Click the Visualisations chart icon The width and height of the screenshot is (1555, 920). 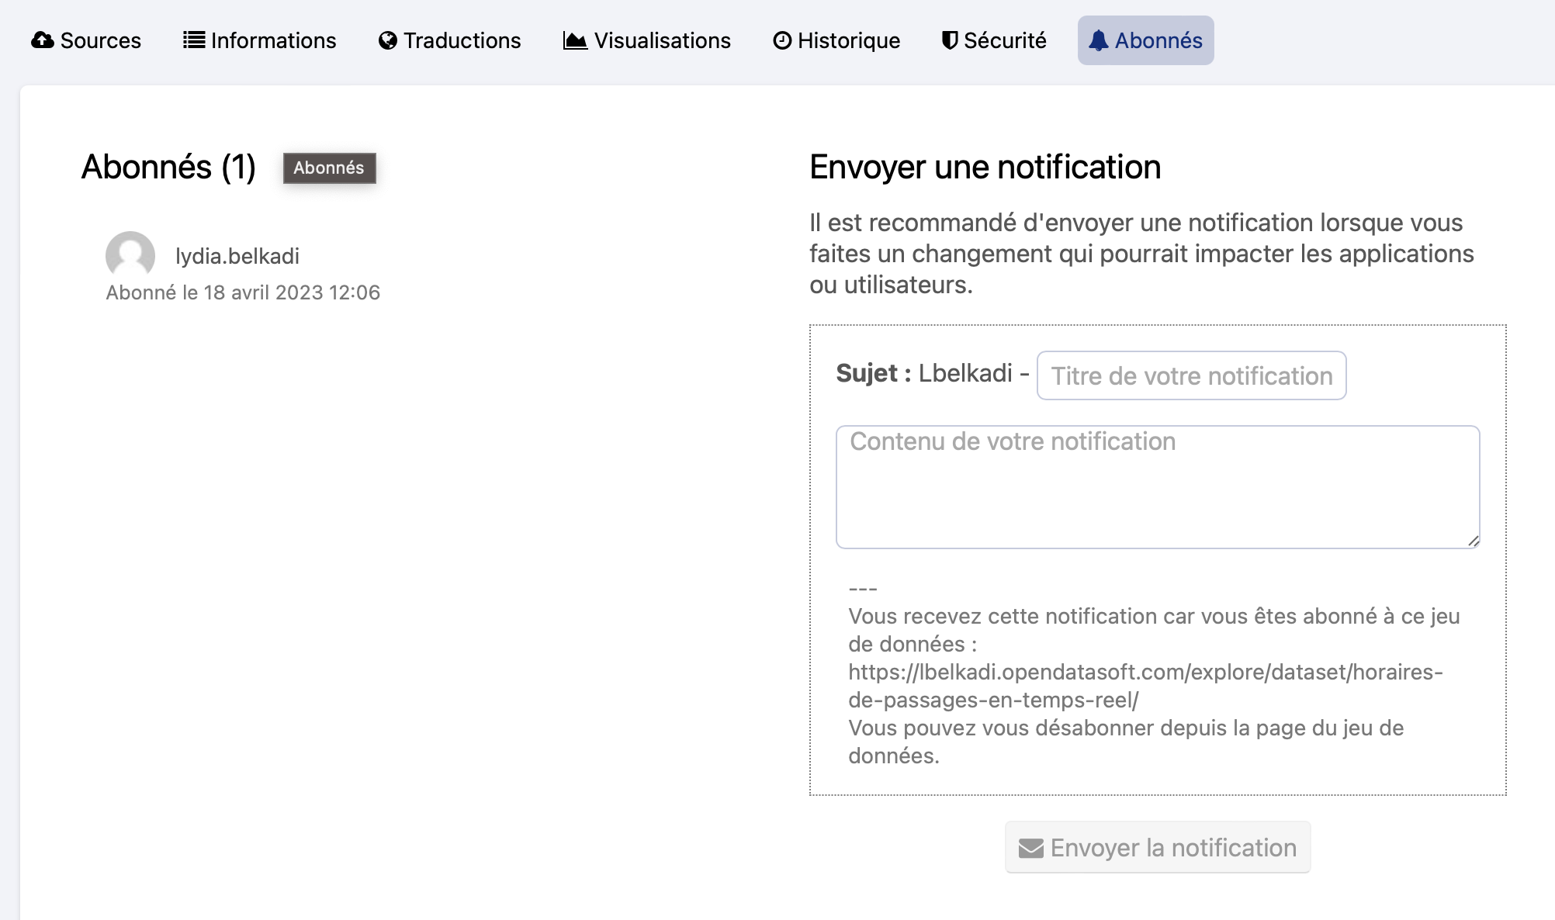(x=575, y=40)
